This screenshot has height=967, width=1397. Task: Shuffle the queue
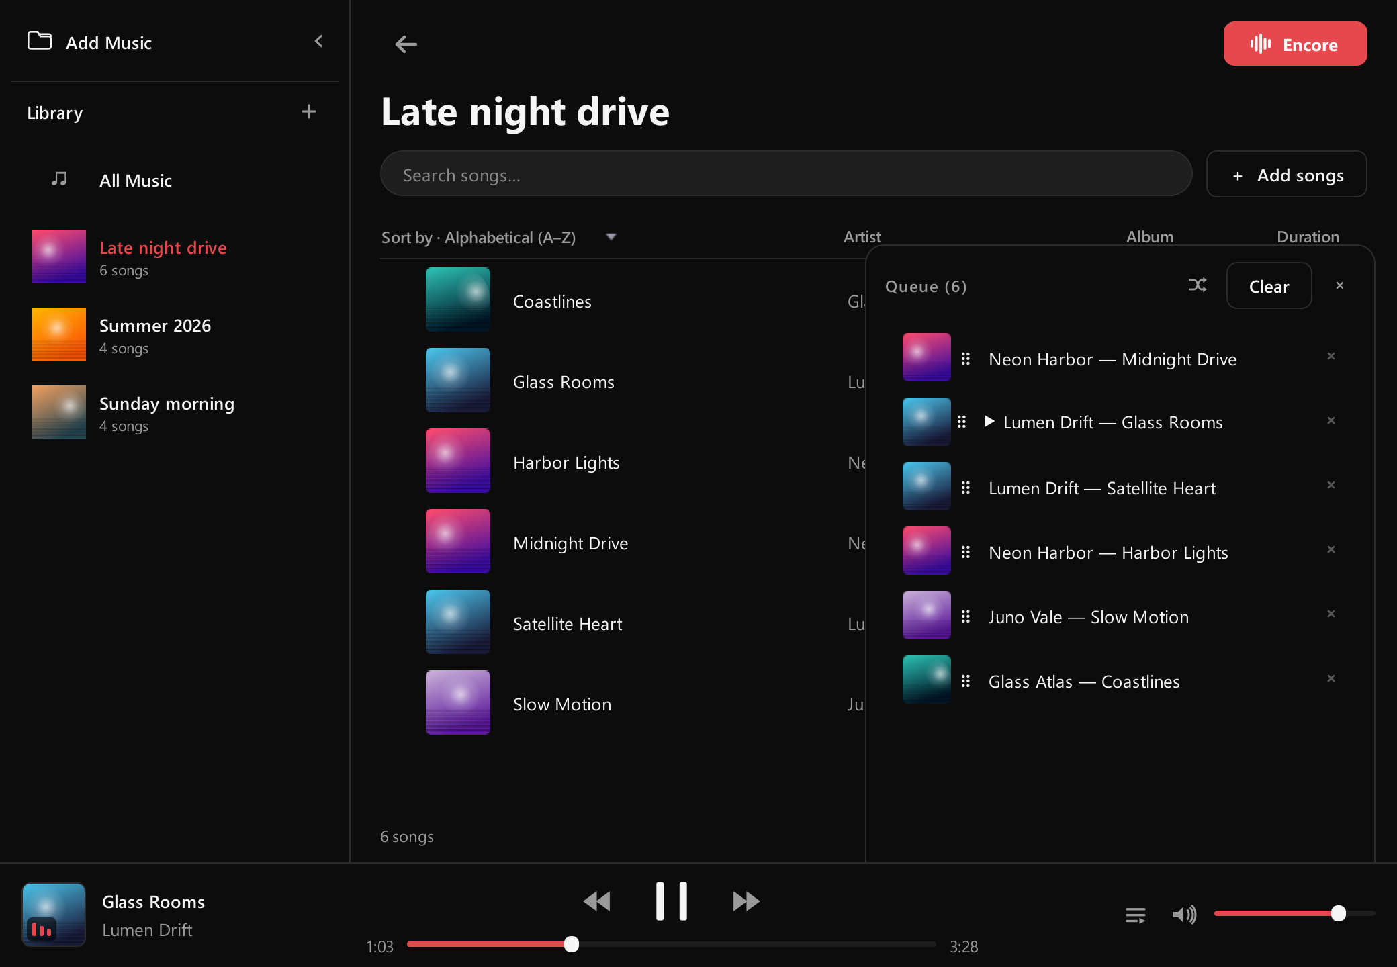pyautogui.click(x=1198, y=285)
